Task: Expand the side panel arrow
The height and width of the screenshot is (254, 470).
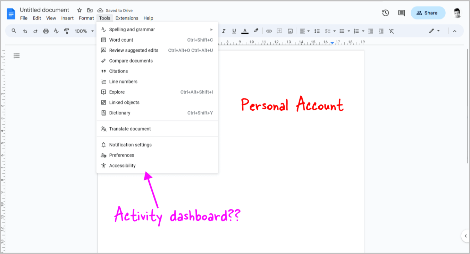Action: click(465, 236)
